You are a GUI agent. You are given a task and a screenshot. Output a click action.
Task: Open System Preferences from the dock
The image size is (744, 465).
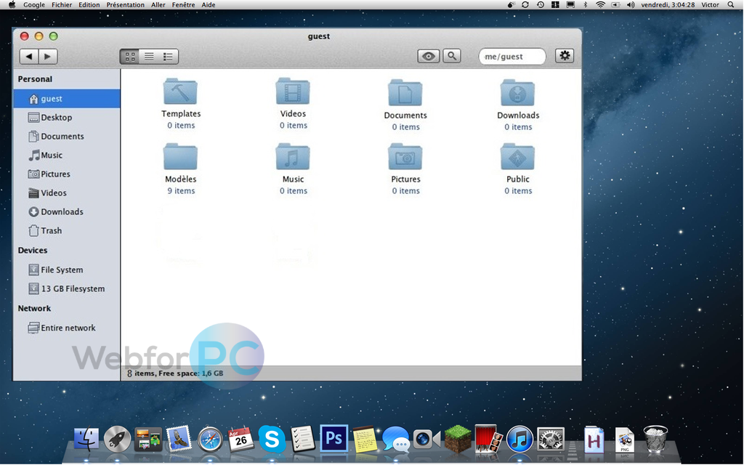550,439
